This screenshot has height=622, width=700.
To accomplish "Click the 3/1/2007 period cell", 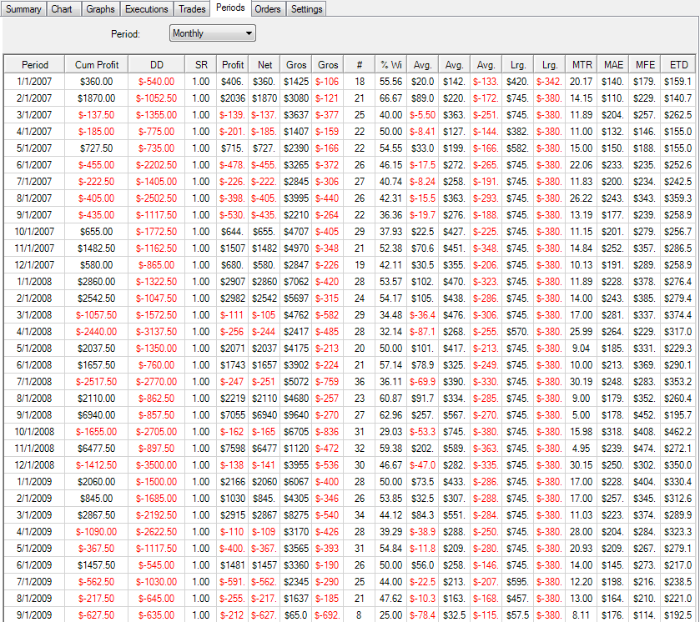I will (x=34, y=115).
